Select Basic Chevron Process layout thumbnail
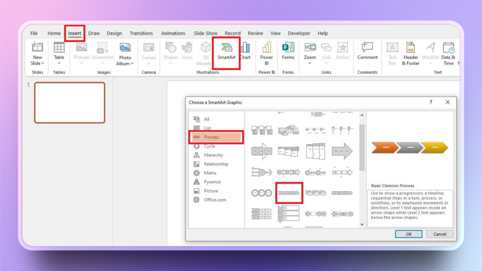 (x=289, y=193)
